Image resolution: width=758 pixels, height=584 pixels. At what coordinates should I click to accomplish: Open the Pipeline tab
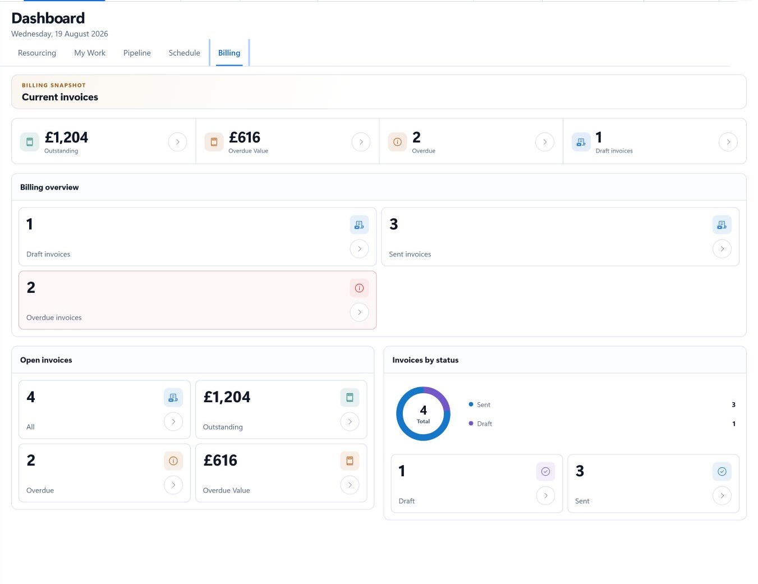tap(137, 53)
